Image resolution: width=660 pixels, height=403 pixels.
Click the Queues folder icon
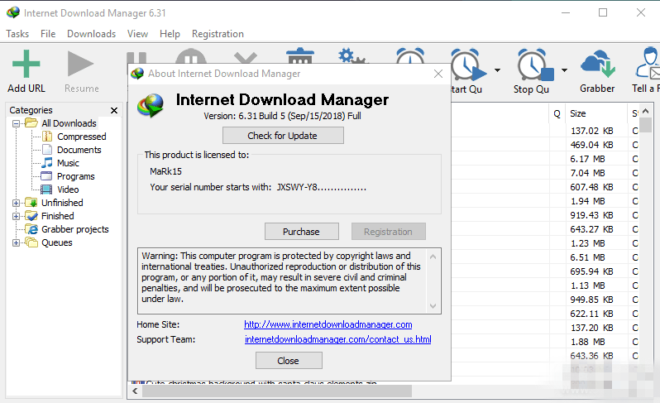pyautogui.click(x=31, y=242)
